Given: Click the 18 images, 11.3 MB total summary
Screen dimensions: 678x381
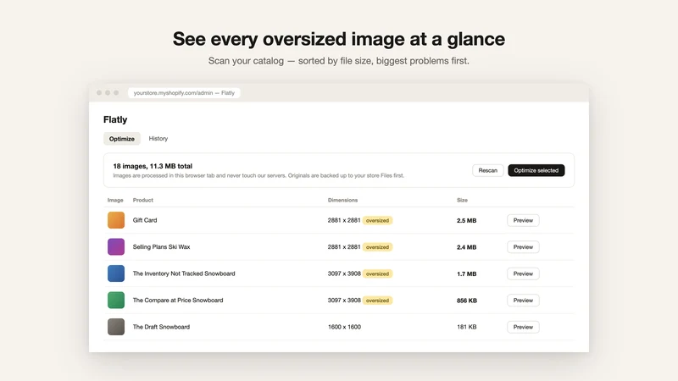Looking at the screenshot, I should click(153, 166).
